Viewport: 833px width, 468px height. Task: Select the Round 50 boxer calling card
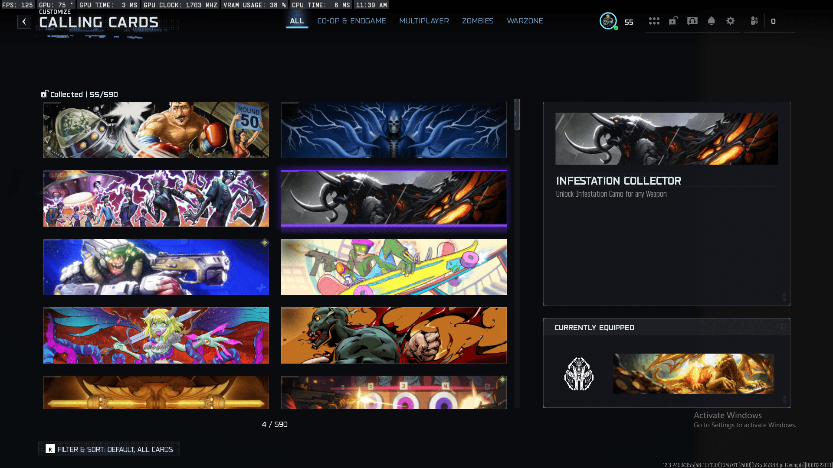(156, 130)
